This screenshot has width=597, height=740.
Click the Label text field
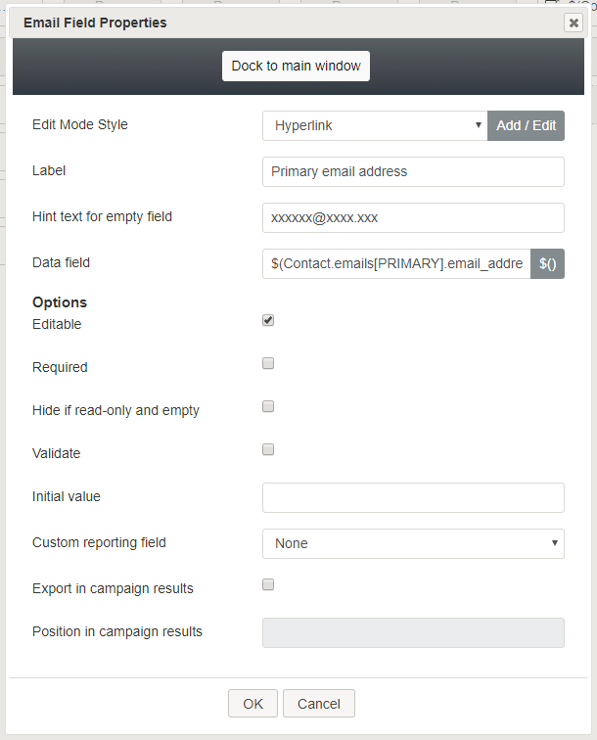(x=413, y=172)
